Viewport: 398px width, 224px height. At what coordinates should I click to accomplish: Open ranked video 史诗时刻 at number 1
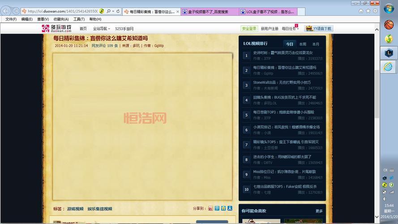[x=283, y=53]
